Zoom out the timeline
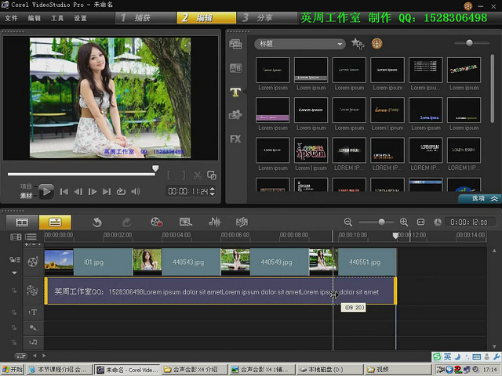This screenshot has width=502, height=376. (348, 222)
